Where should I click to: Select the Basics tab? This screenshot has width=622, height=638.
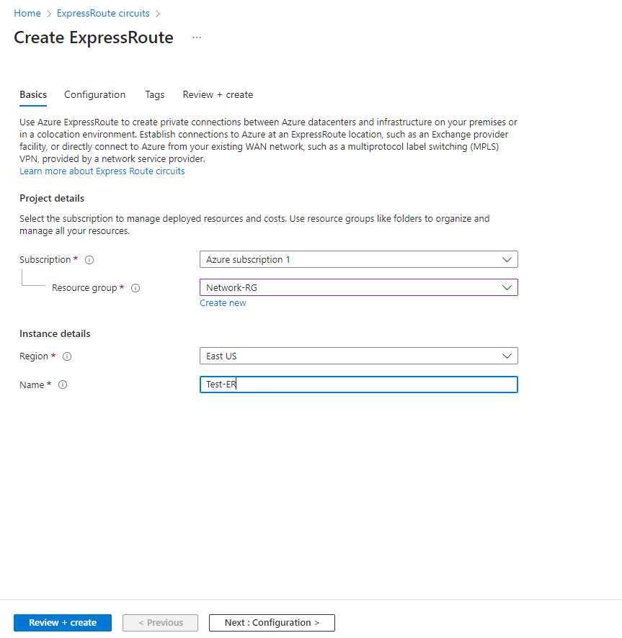point(33,94)
